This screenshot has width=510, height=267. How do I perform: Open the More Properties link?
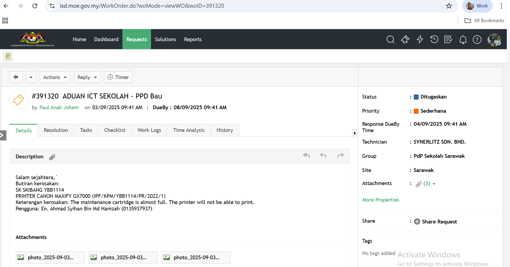(380, 200)
